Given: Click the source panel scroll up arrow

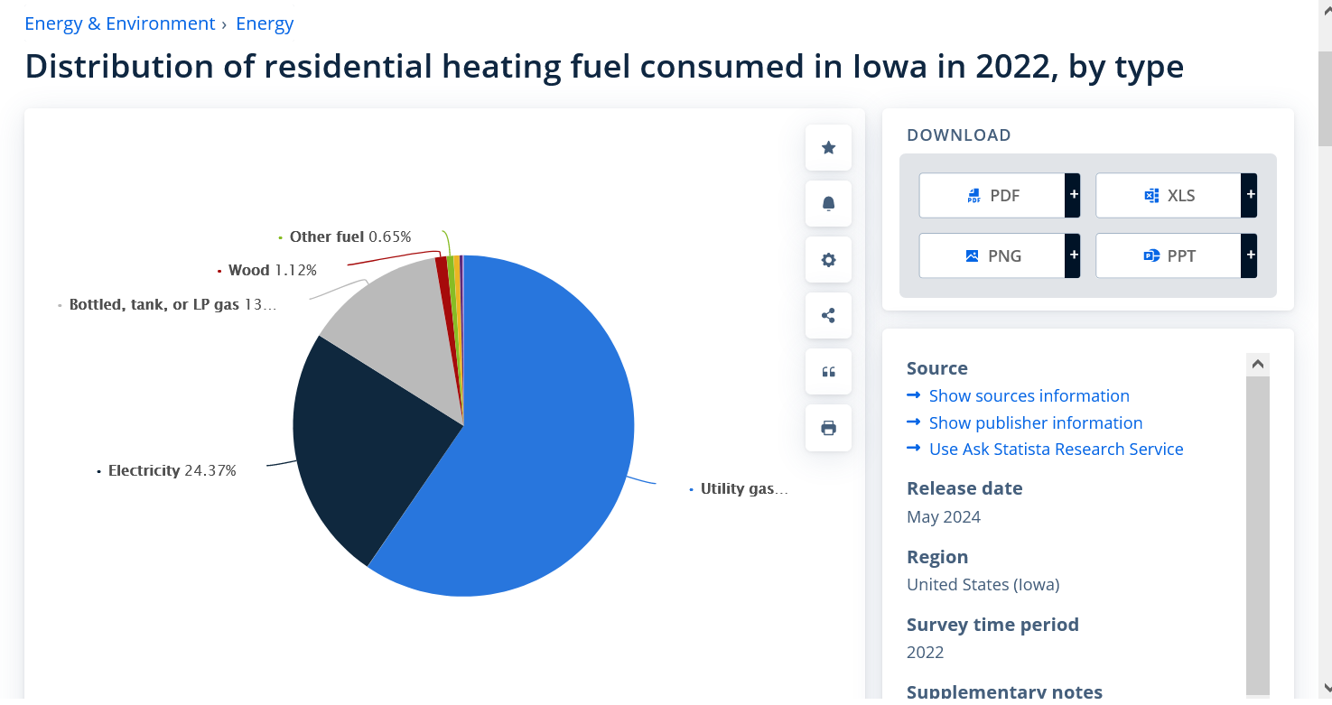Looking at the screenshot, I should [1257, 365].
